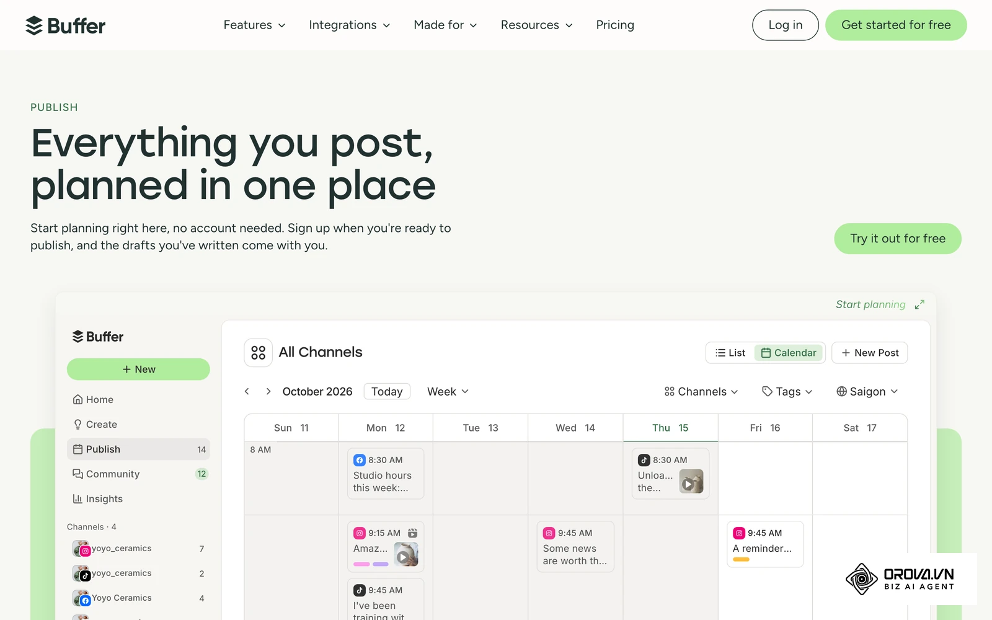Select the Thu 15 column header
Image resolution: width=992 pixels, height=620 pixels.
[670, 428]
